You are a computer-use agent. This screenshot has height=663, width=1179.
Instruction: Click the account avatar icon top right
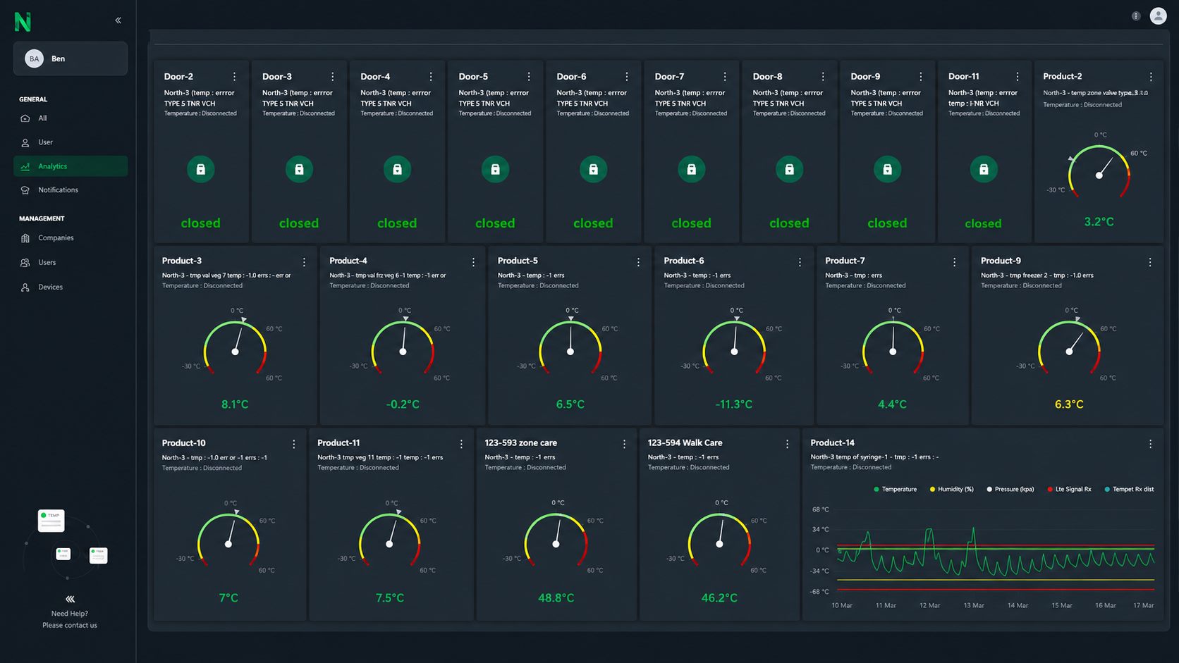coord(1158,16)
